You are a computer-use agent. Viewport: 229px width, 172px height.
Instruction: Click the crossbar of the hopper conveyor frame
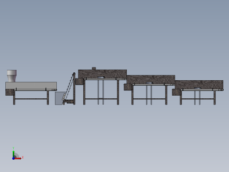[31, 99]
